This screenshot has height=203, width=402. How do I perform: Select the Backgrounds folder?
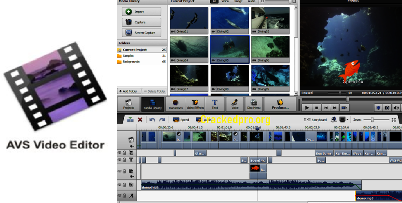coord(142,62)
